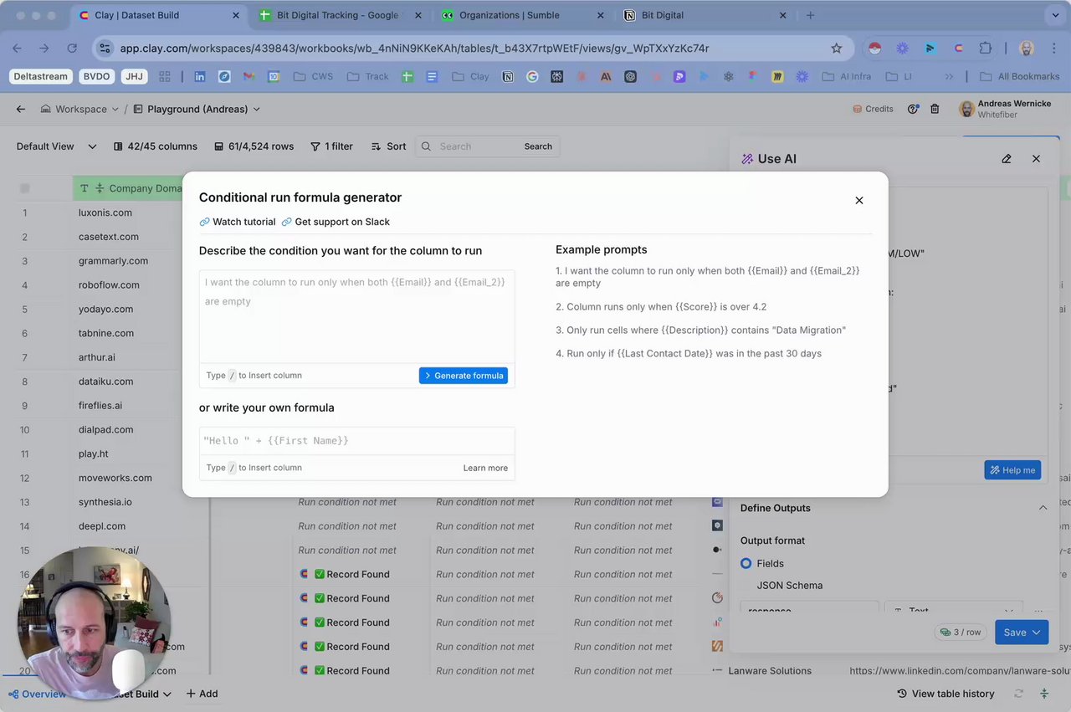Click the Search button in table toolbar

[538, 146]
